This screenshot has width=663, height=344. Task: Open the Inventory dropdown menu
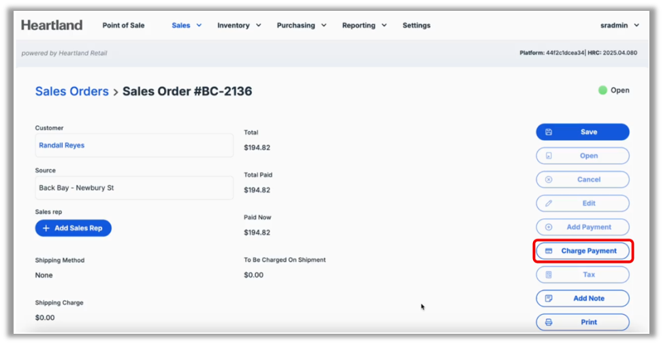point(239,25)
